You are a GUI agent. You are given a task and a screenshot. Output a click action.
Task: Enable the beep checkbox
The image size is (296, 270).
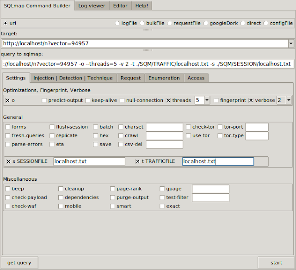pyautogui.click(x=7, y=189)
